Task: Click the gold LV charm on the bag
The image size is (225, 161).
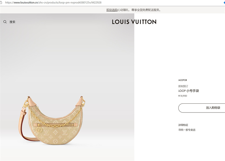Action: 39,129
